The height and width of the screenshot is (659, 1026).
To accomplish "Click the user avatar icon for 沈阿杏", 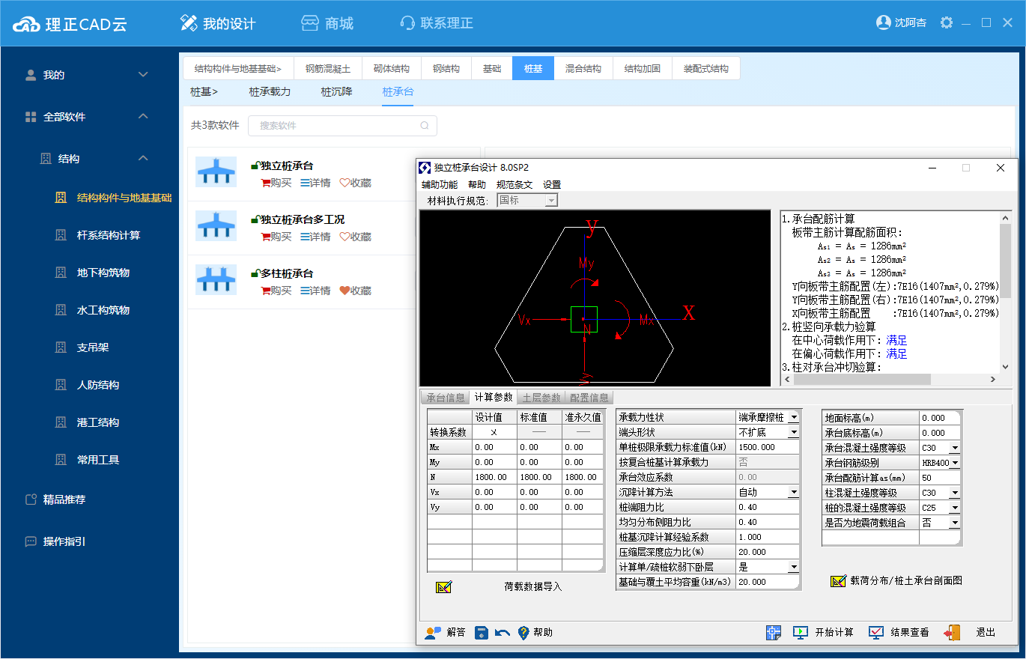I will 883,22.
